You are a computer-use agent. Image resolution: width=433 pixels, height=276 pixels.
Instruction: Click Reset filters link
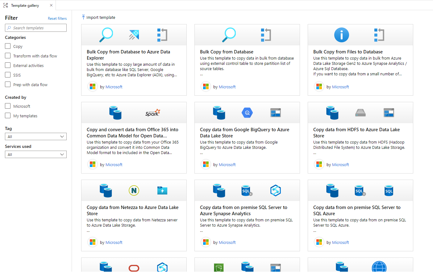57,19
